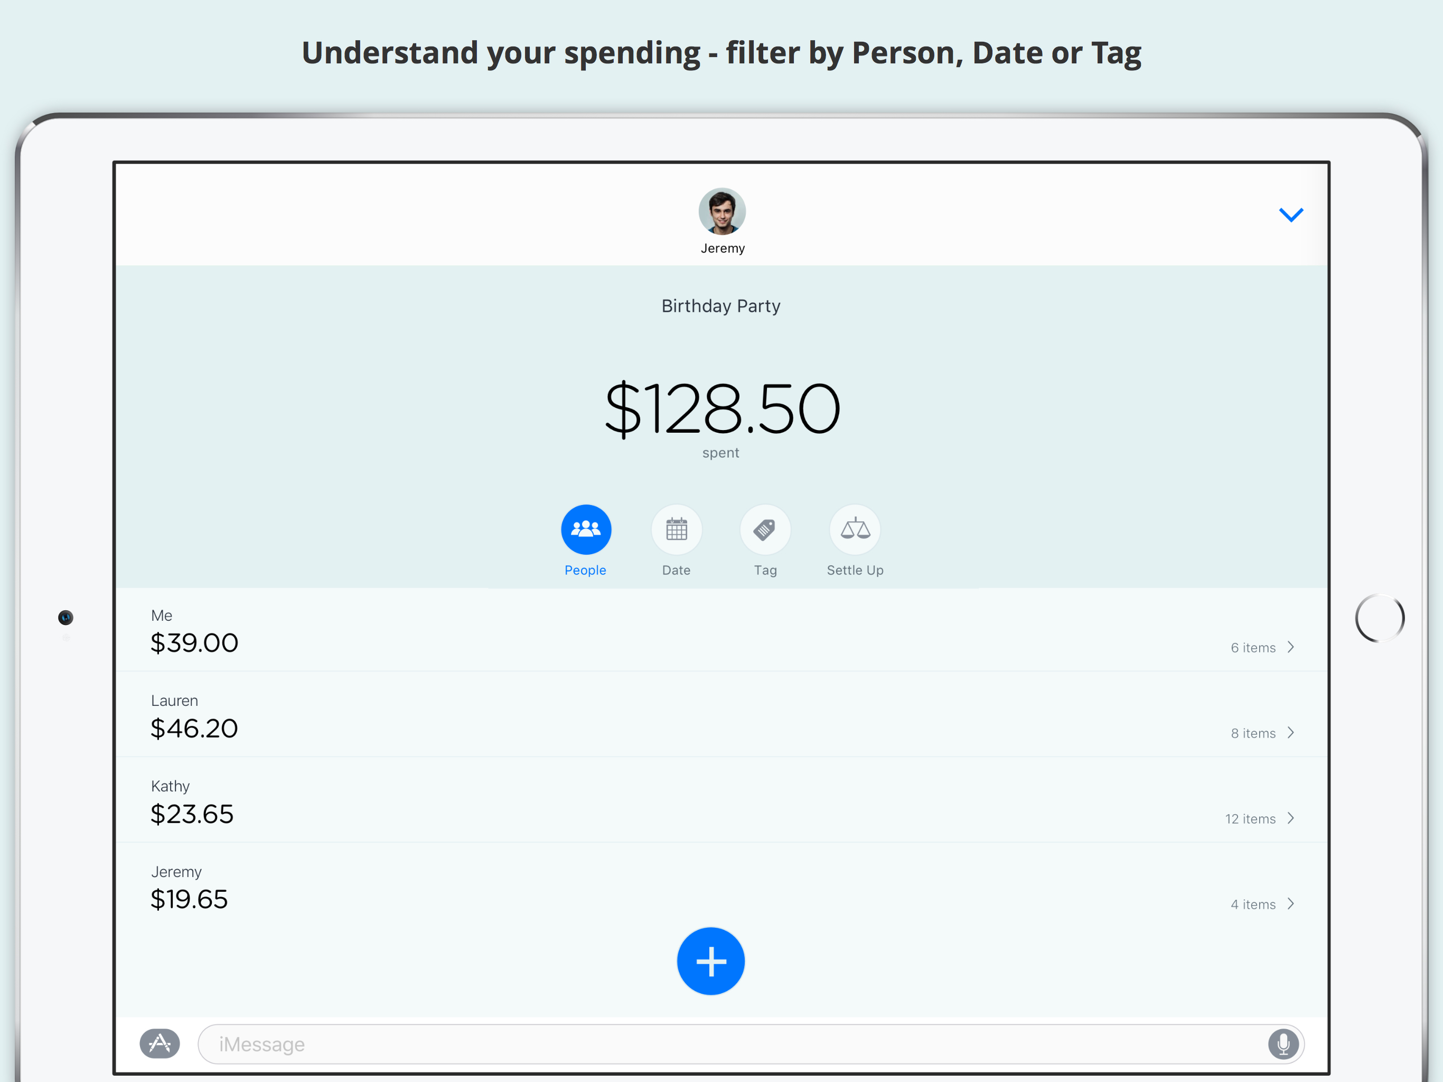This screenshot has width=1443, height=1082.
Task: Click the Birthday Party title
Action: [x=721, y=306]
